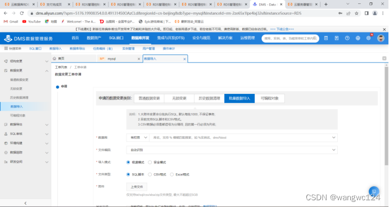
Task: Select 可编程对象 change type
Action: (x=269, y=98)
